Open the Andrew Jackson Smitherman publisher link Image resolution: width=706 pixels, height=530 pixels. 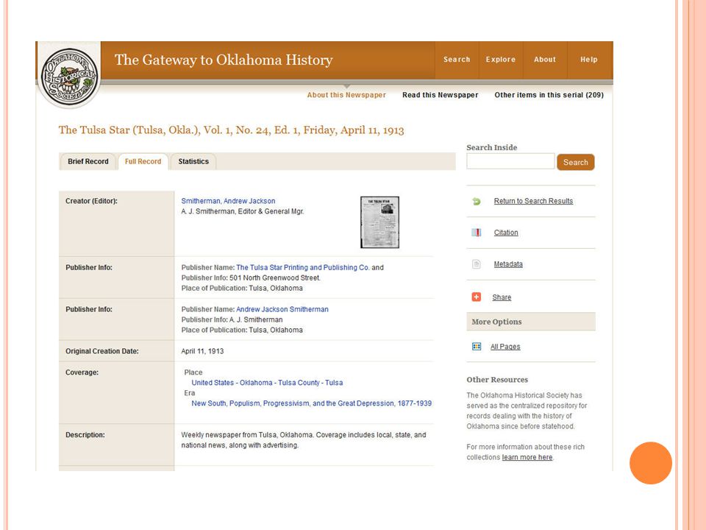(x=282, y=309)
